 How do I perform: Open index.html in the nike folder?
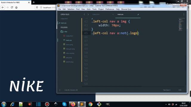70,36
